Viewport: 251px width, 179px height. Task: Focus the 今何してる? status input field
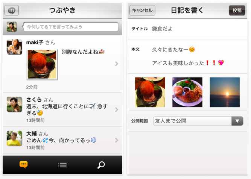click(x=71, y=27)
